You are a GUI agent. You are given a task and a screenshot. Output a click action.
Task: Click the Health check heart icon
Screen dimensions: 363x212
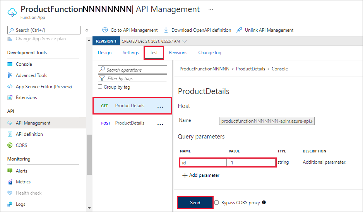10,193
